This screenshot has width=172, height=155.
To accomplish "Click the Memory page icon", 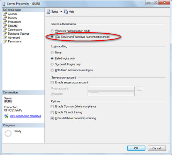I will pos(5,18).
